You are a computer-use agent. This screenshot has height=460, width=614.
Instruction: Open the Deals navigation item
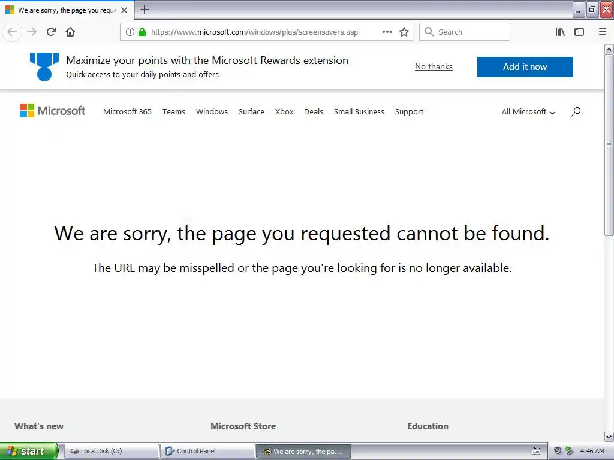click(x=314, y=112)
